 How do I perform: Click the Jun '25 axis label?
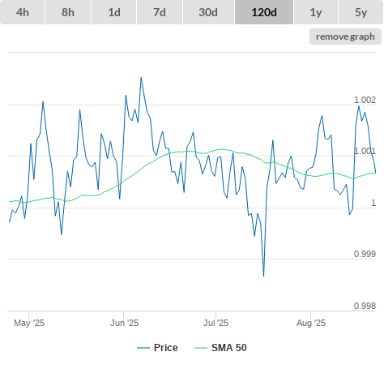pyautogui.click(x=124, y=323)
